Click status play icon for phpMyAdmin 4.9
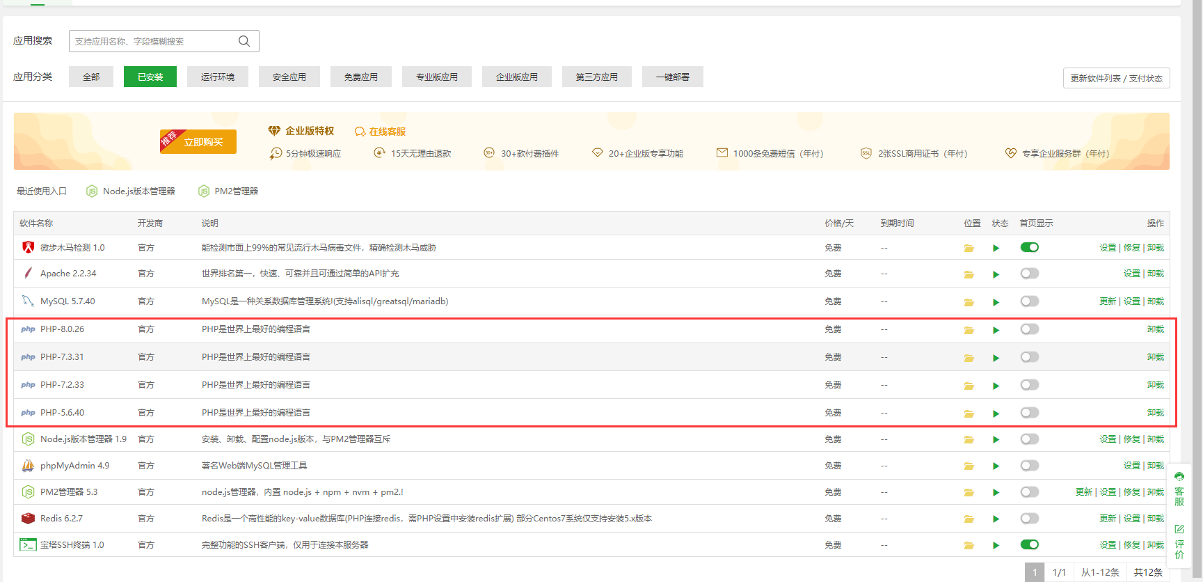Image resolution: width=1203 pixels, height=582 pixels. 996,466
